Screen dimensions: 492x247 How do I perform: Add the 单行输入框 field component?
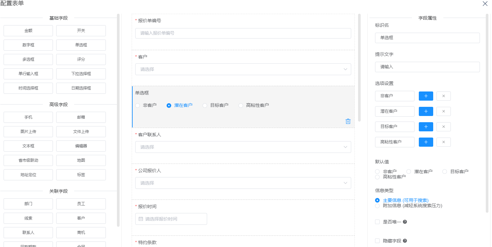[28, 74]
